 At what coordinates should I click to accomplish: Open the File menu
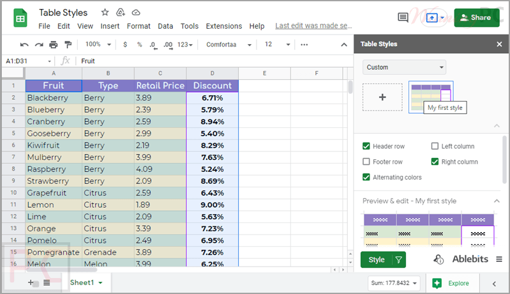pos(44,26)
